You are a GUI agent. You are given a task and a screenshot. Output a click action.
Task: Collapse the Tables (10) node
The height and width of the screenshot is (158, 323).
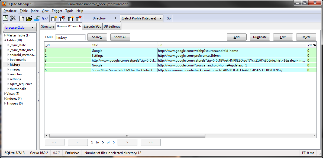(5, 40)
